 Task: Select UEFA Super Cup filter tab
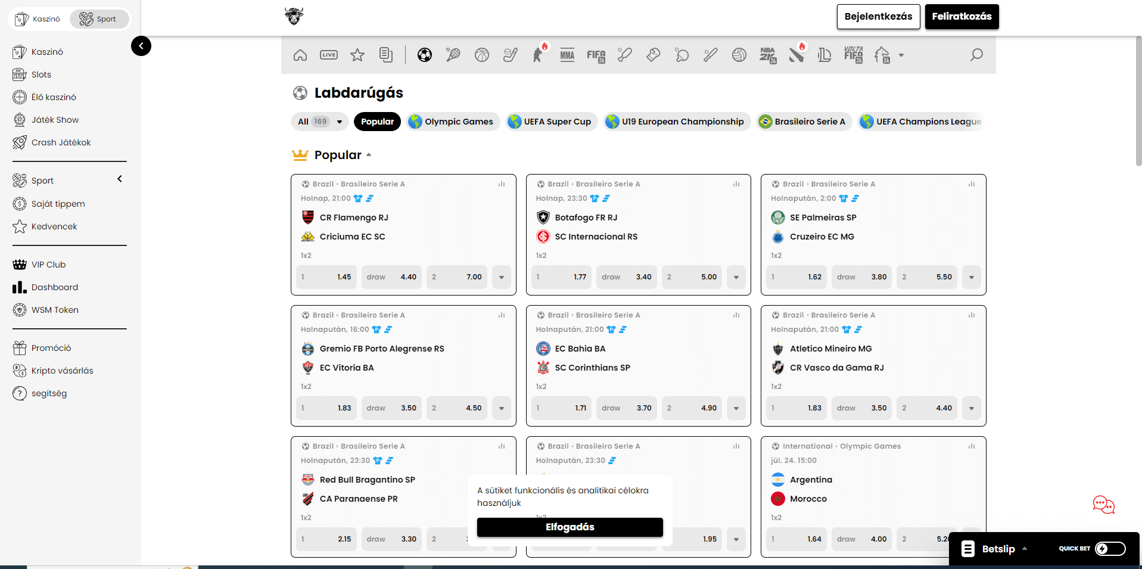click(x=551, y=122)
